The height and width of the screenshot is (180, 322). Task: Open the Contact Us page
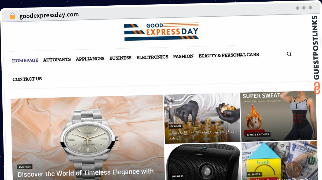click(27, 79)
